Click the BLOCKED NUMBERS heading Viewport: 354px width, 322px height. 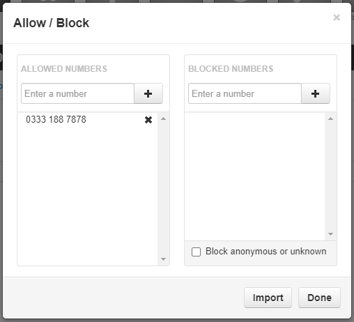point(231,69)
